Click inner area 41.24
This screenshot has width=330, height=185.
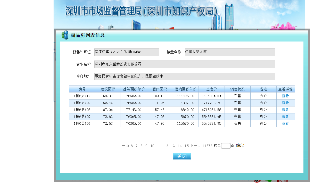point(160,103)
